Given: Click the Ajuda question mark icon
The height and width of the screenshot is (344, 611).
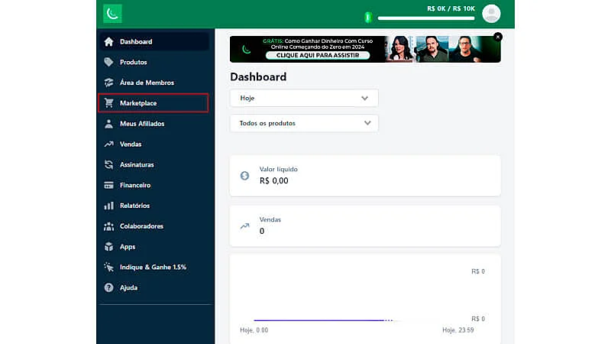Looking at the screenshot, I should click(108, 287).
